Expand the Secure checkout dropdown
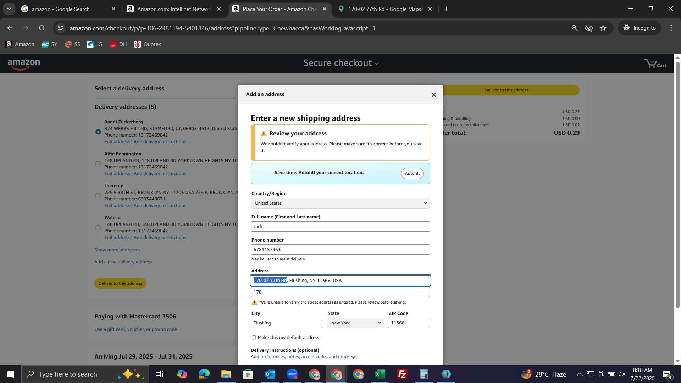This screenshot has width=681, height=383. 341,63
